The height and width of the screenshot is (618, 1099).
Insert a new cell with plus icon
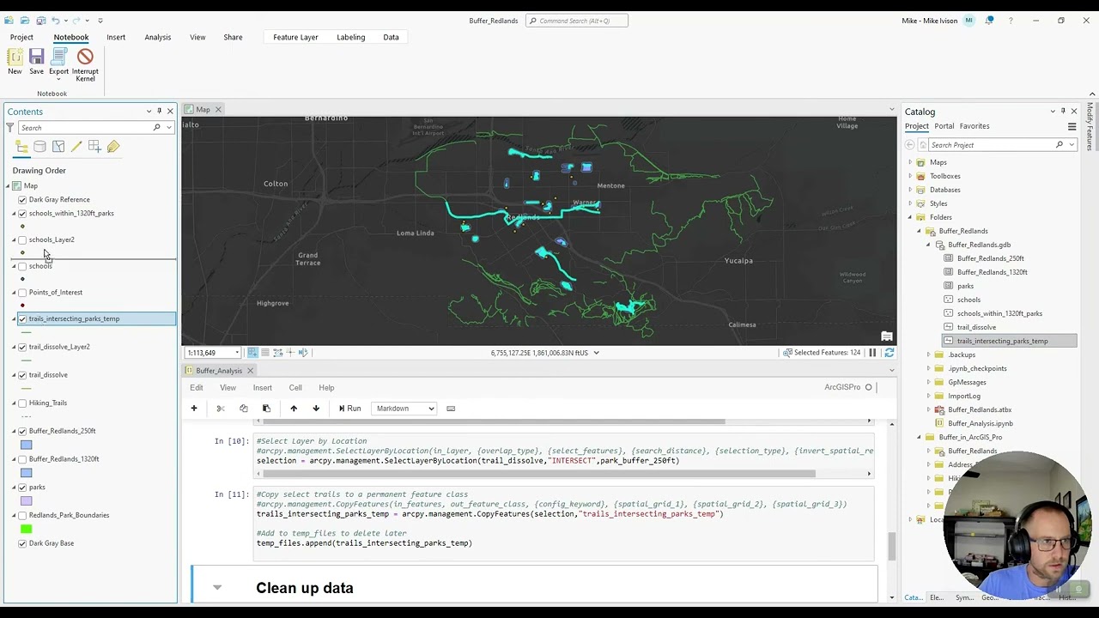pos(194,409)
